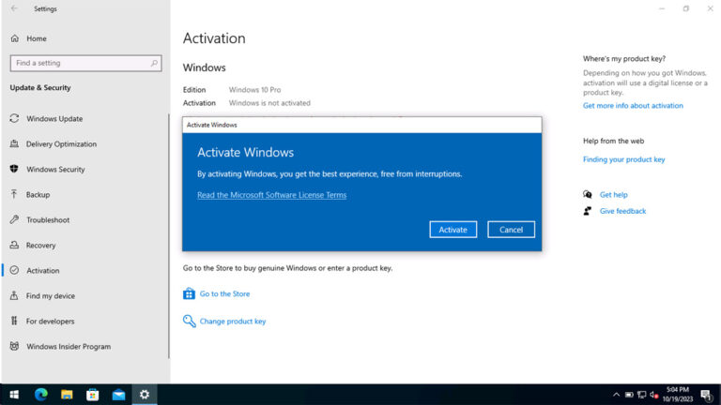Go to Troubleshoot in sidebar

pyautogui.click(x=47, y=220)
